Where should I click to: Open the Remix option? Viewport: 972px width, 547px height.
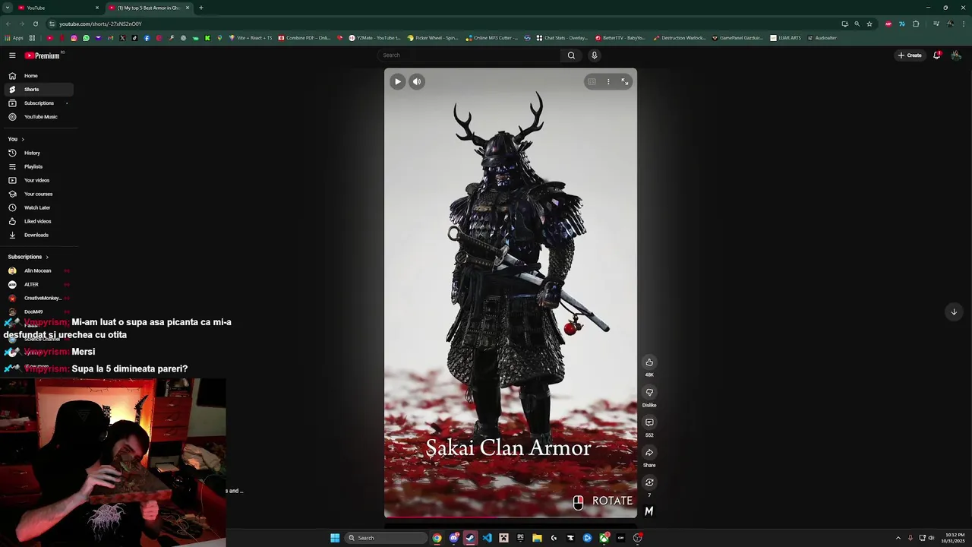pos(649,482)
